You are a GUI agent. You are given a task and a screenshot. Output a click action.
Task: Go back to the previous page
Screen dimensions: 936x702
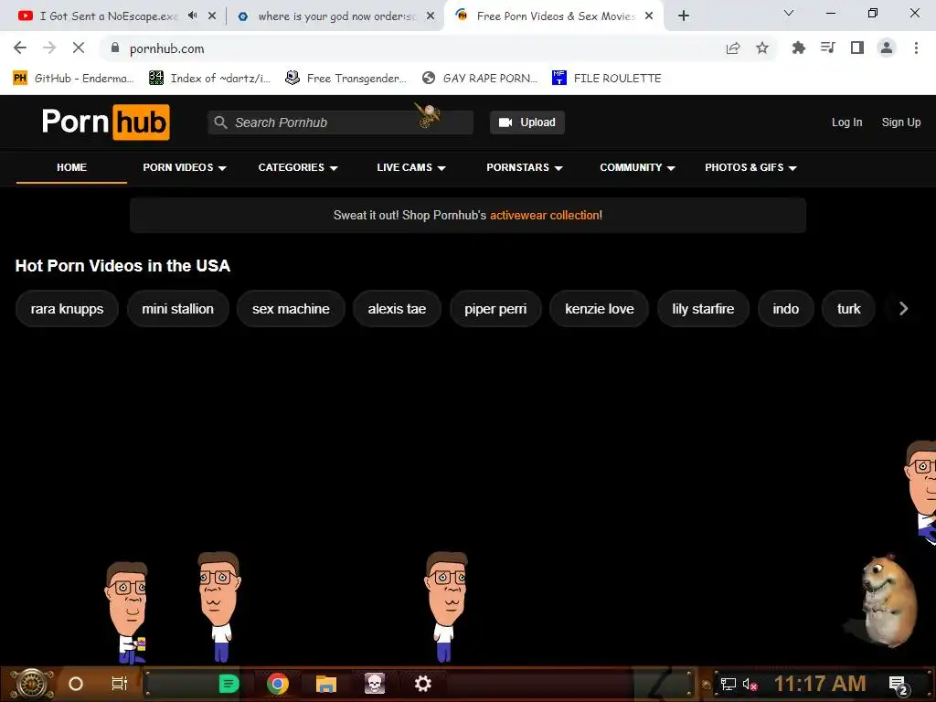(x=20, y=48)
